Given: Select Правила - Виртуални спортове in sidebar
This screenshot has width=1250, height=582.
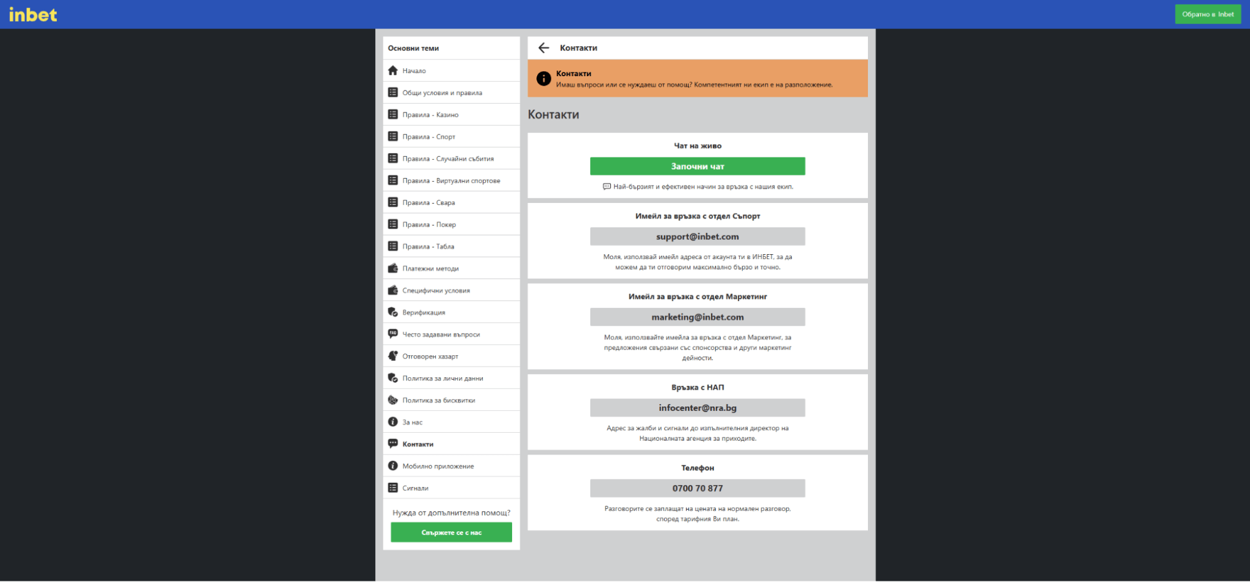Looking at the screenshot, I should point(451,180).
